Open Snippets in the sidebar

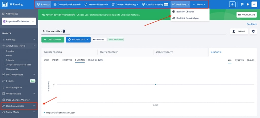(x=10, y=60)
